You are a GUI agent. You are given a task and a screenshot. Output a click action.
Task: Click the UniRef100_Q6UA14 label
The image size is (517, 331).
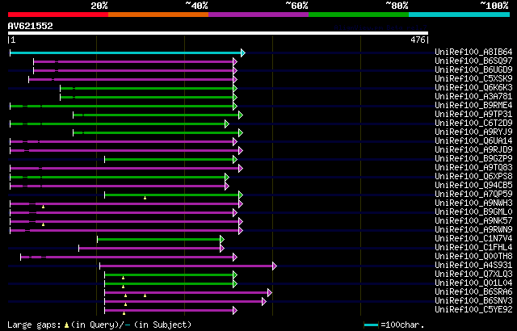tap(473, 141)
